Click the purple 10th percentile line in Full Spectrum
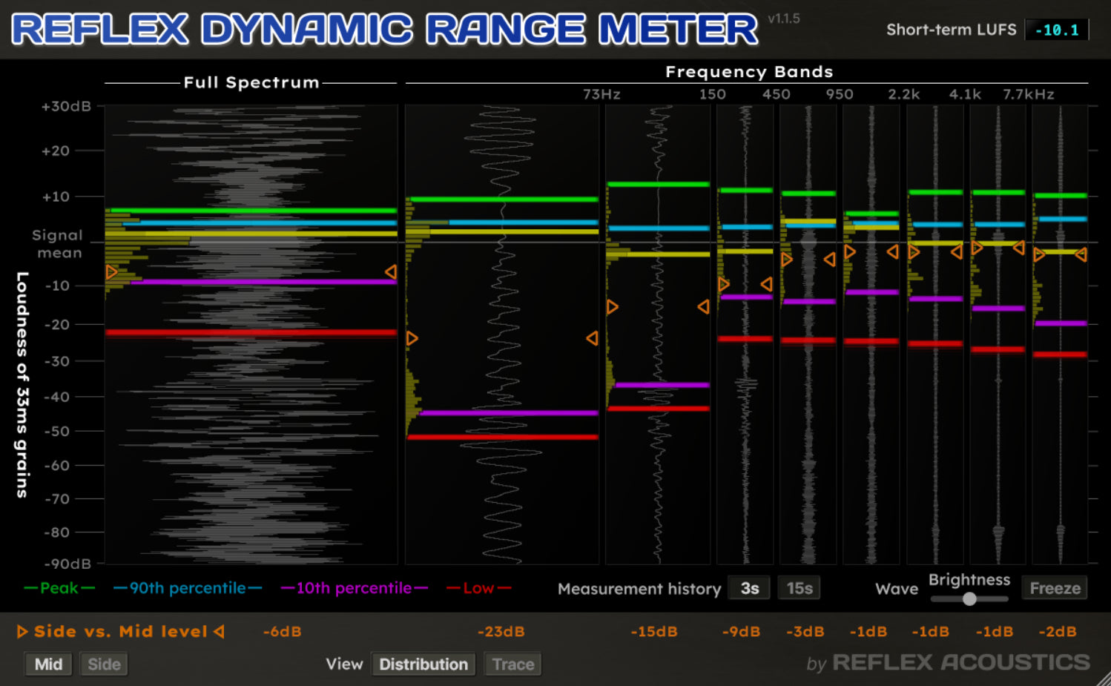Screen dimensions: 1111x686 tap(264, 282)
